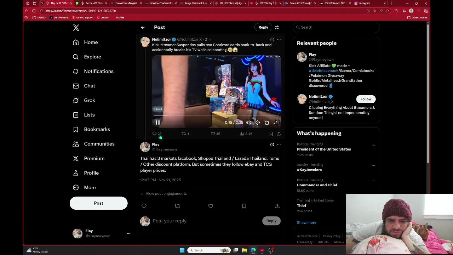Share Flay's post
Image resolution: width=453 pixels, height=255 pixels.
click(277, 206)
